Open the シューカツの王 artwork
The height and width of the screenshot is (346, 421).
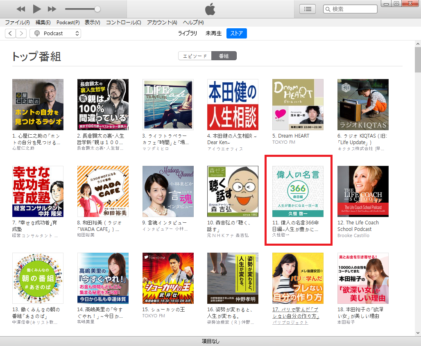click(x=168, y=278)
